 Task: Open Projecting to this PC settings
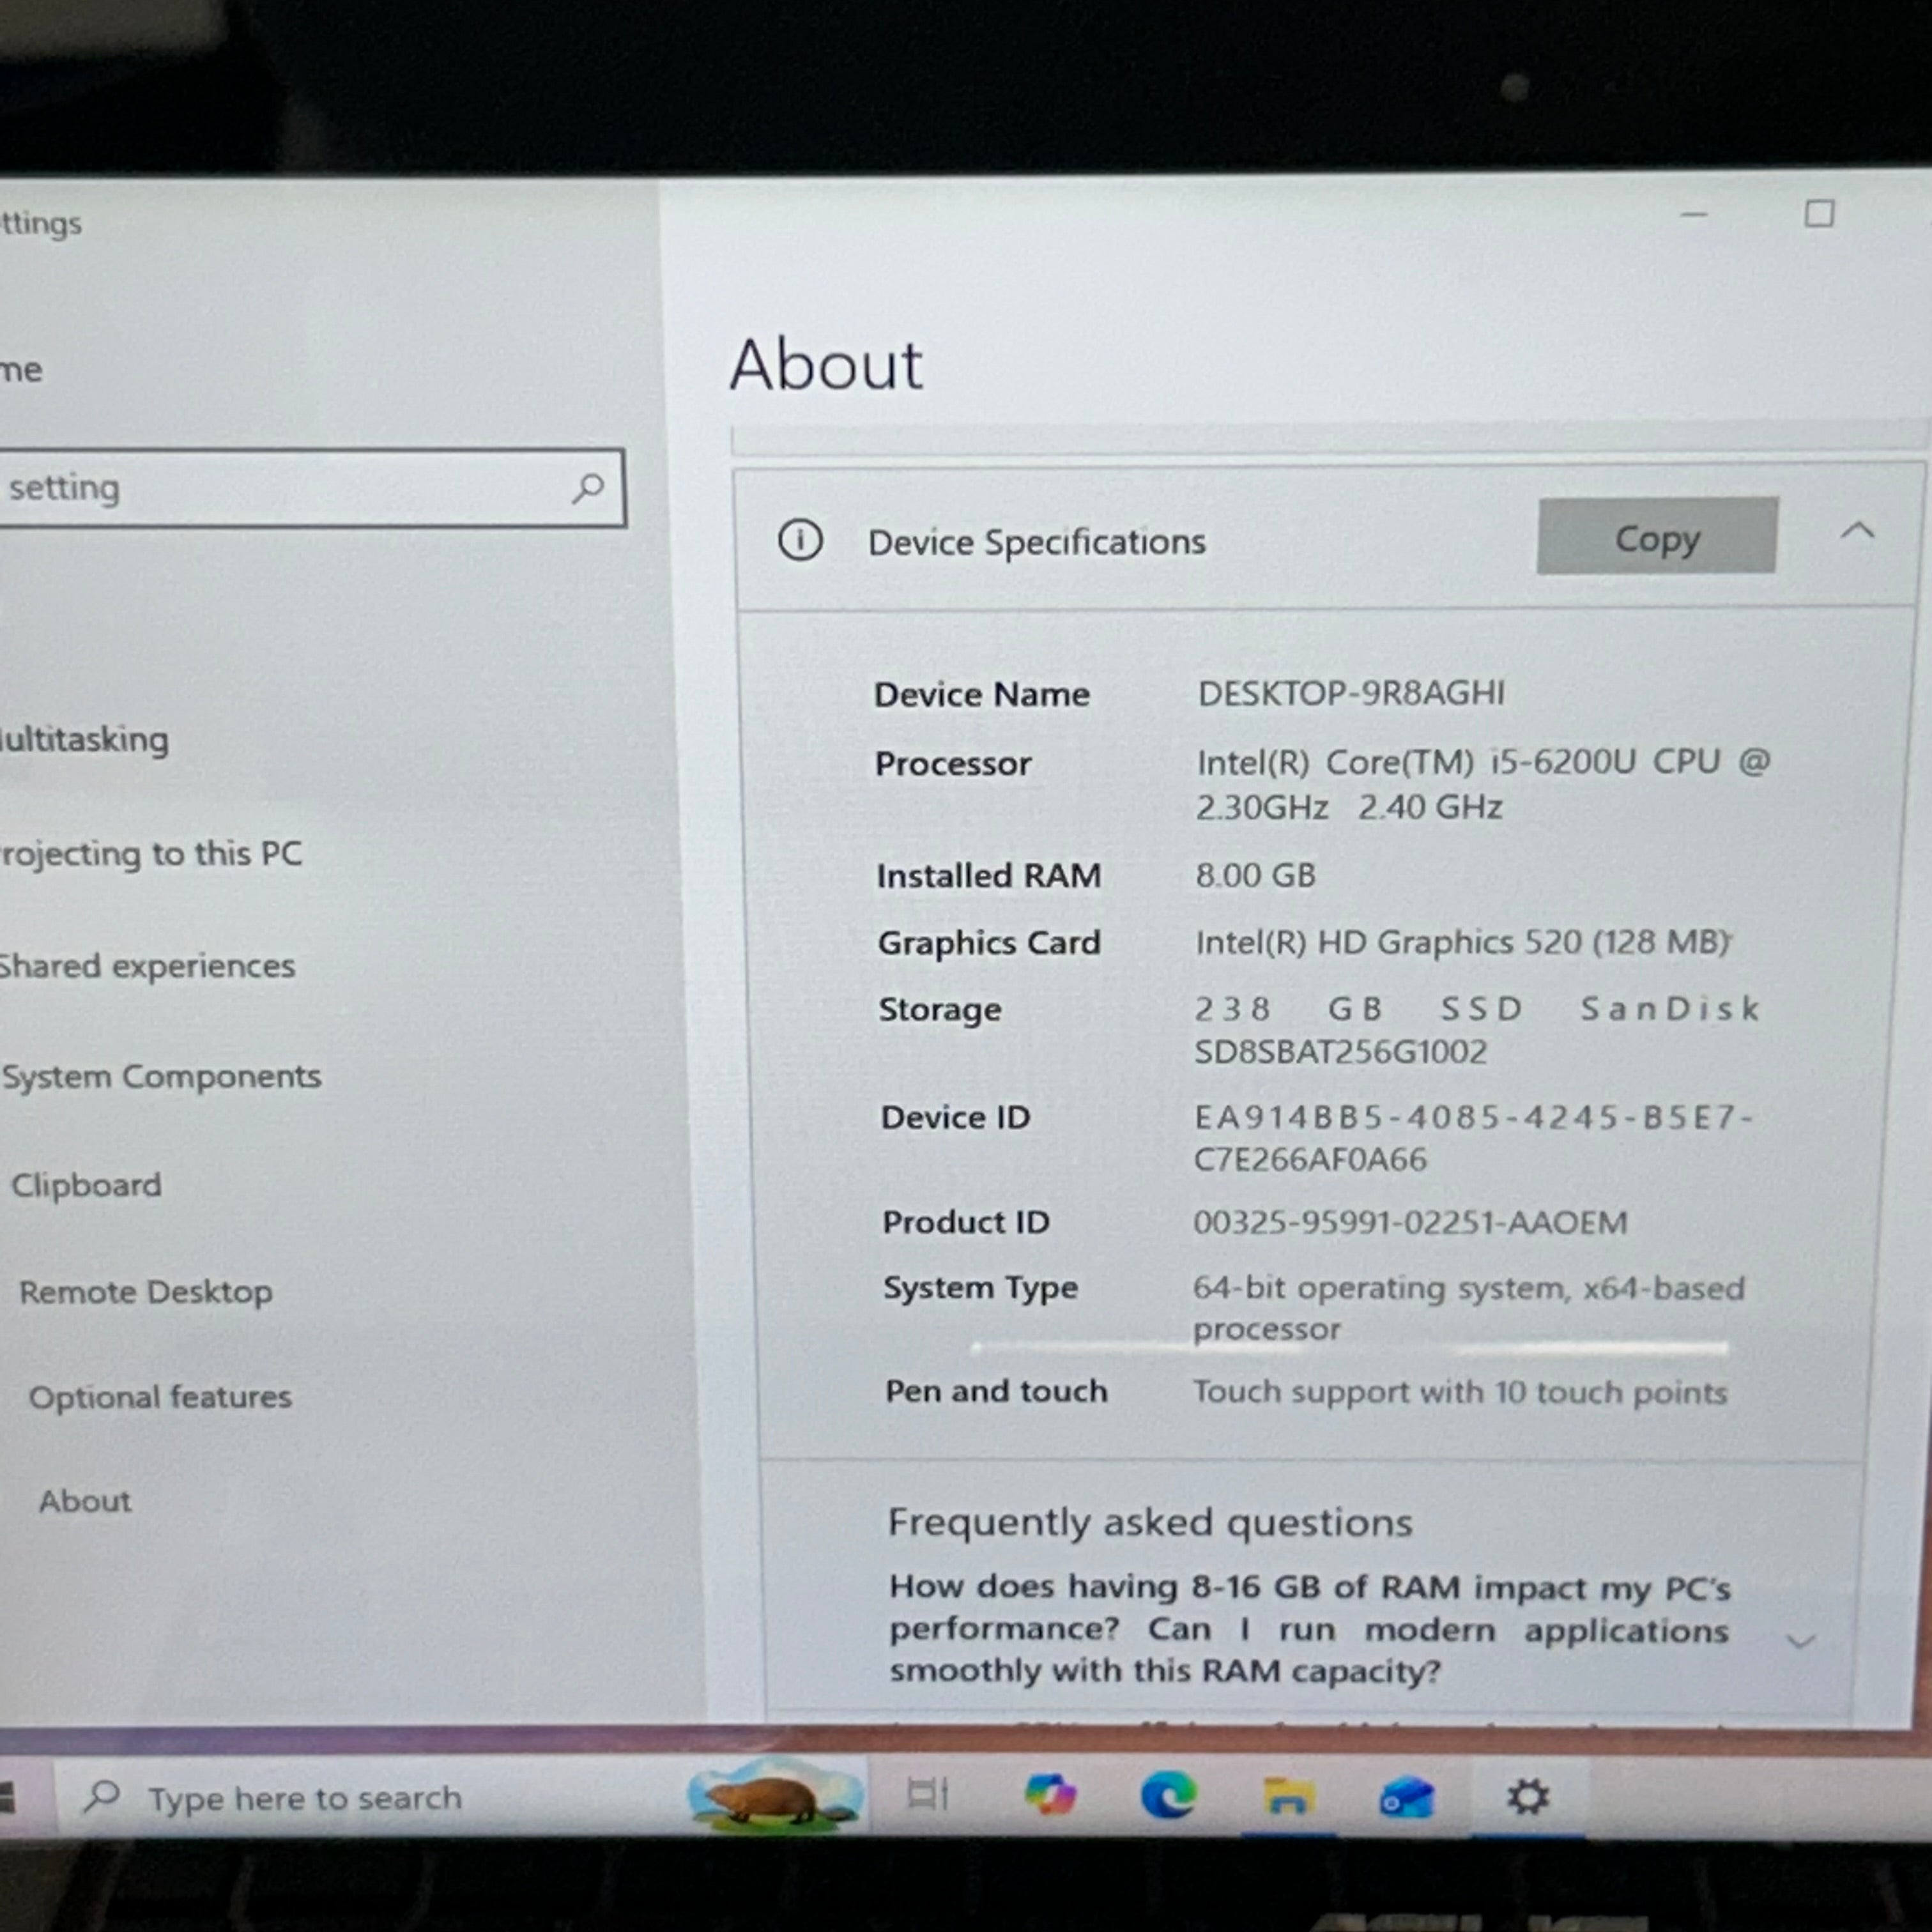151,854
